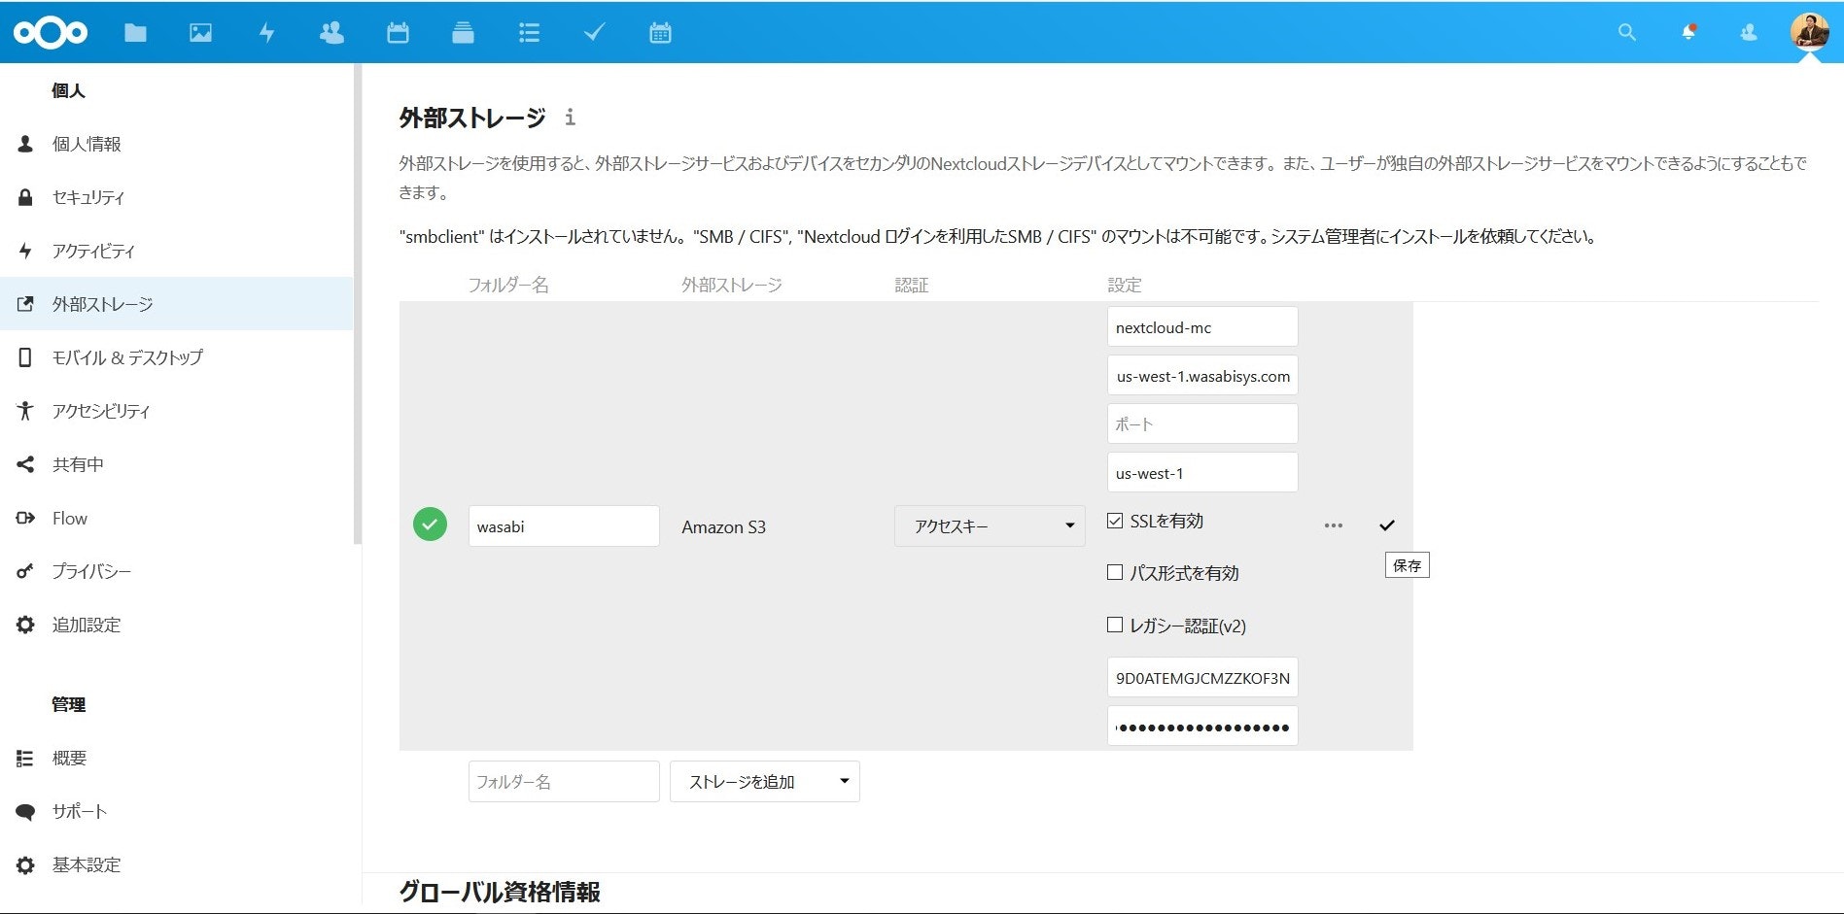The width and height of the screenshot is (1844, 914).
Task: Click the empty フォルダー名 field for new storage
Action: coord(564,781)
